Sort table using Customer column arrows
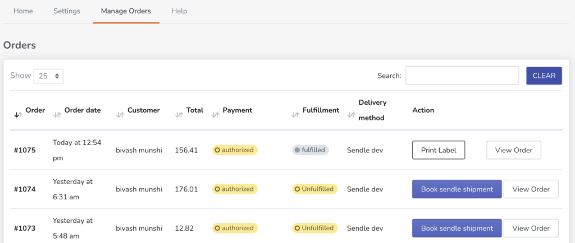Viewport: 575px width, 243px height. (120, 115)
